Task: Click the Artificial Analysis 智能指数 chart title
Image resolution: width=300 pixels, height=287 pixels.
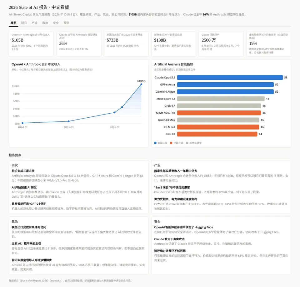Action: pyautogui.click(x=173, y=64)
